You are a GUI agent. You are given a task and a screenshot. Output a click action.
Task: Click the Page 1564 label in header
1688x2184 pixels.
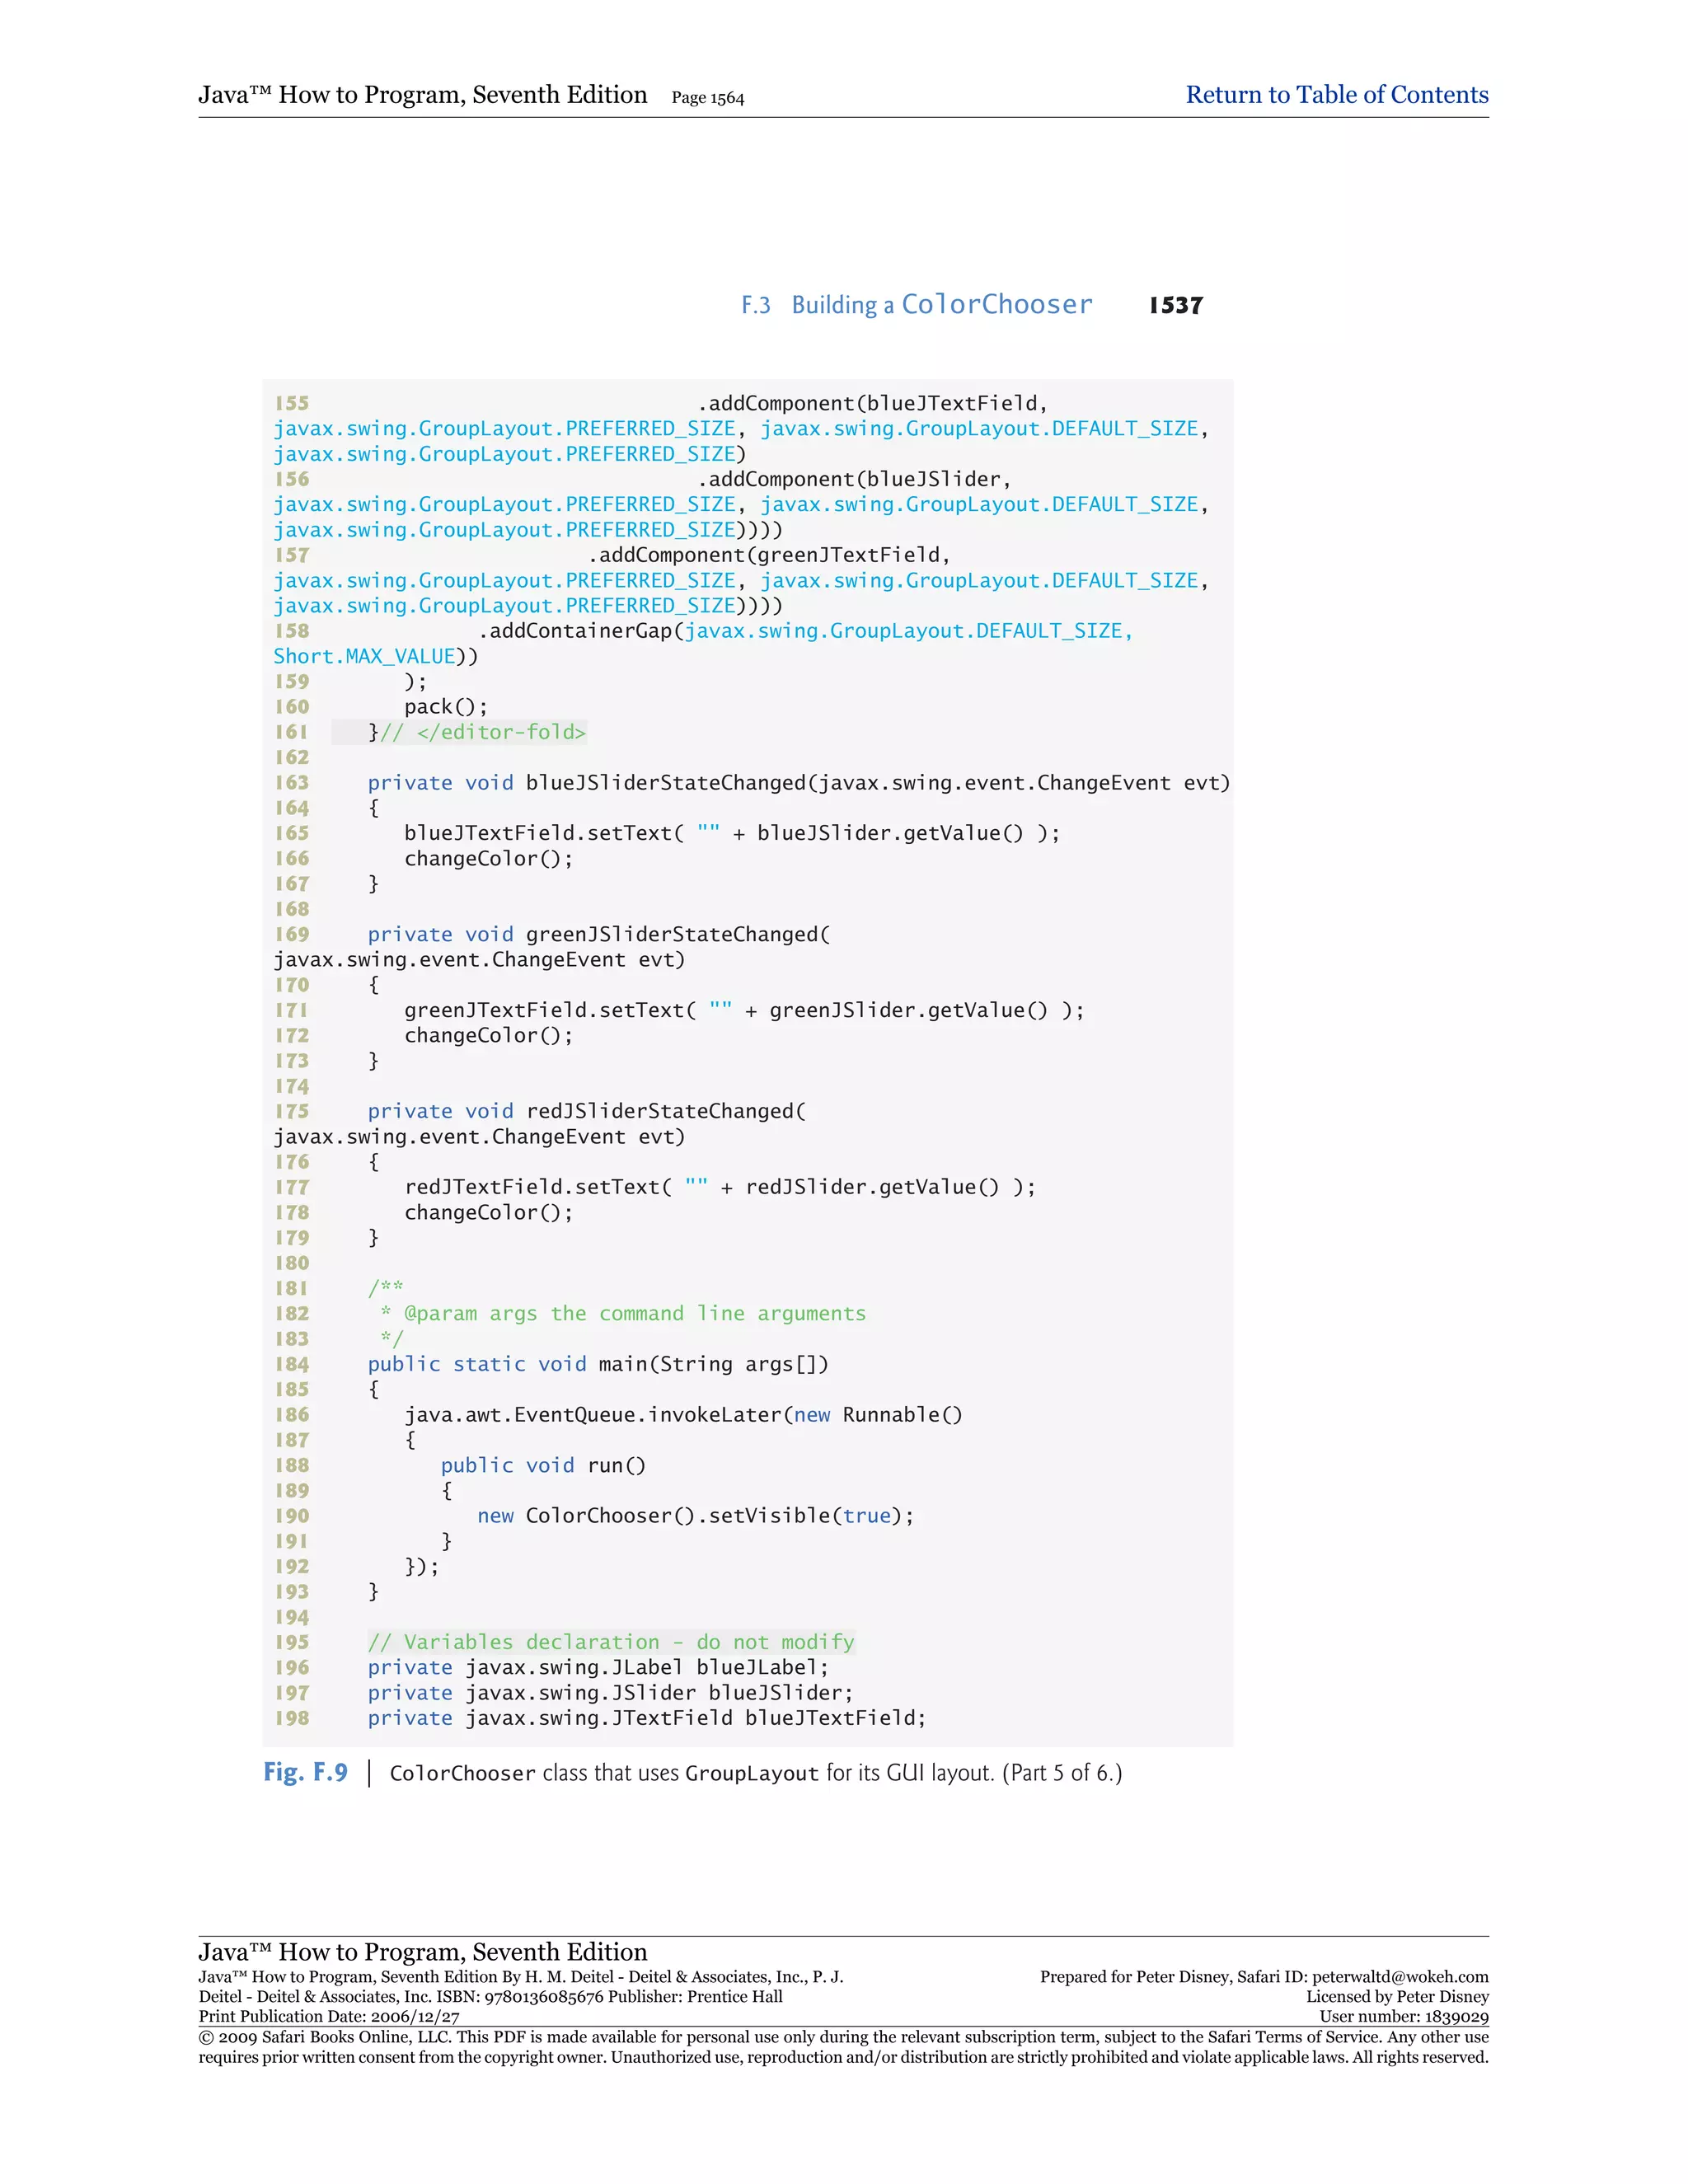point(707,98)
